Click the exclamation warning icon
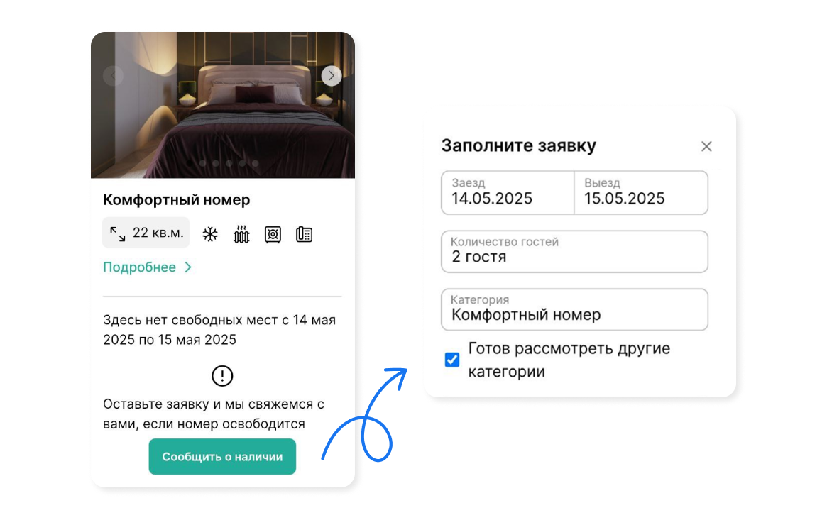Image resolution: width=827 pixels, height=520 pixels. (222, 376)
